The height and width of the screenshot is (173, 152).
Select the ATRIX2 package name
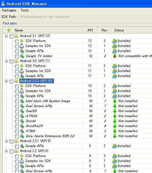click(x=31, y=116)
